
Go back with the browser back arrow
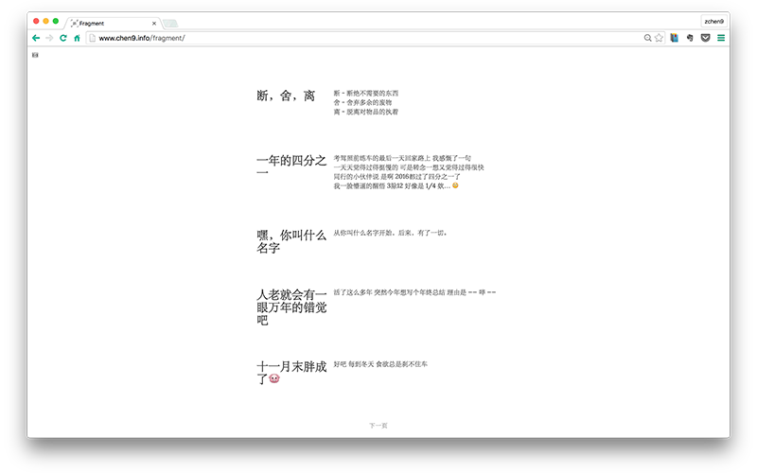(36, 38)
